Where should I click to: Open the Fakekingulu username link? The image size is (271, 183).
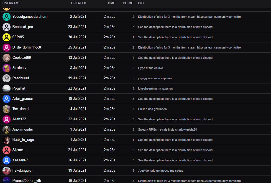[x=22, y=171]
